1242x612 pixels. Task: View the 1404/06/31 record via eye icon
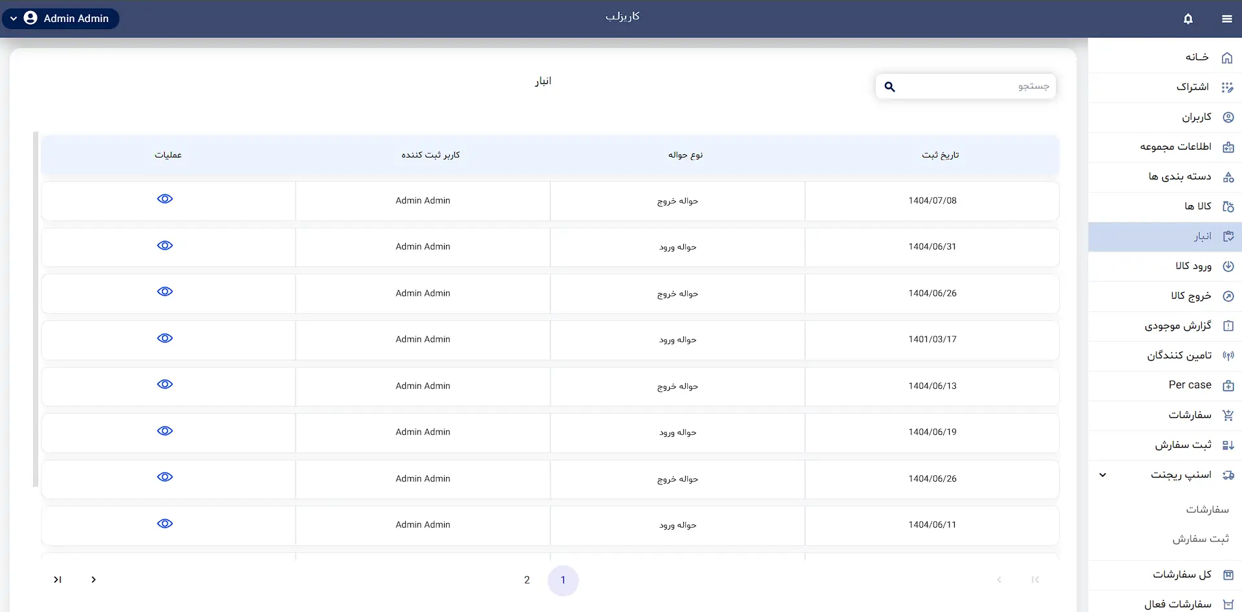(x=165, y=246)
